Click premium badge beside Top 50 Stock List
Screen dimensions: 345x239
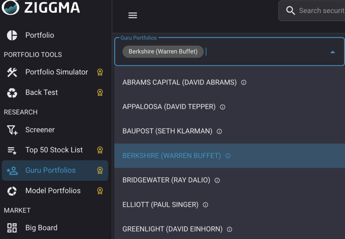[100, 150]
